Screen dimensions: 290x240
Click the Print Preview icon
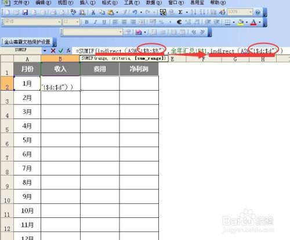(x=62, y=12)
